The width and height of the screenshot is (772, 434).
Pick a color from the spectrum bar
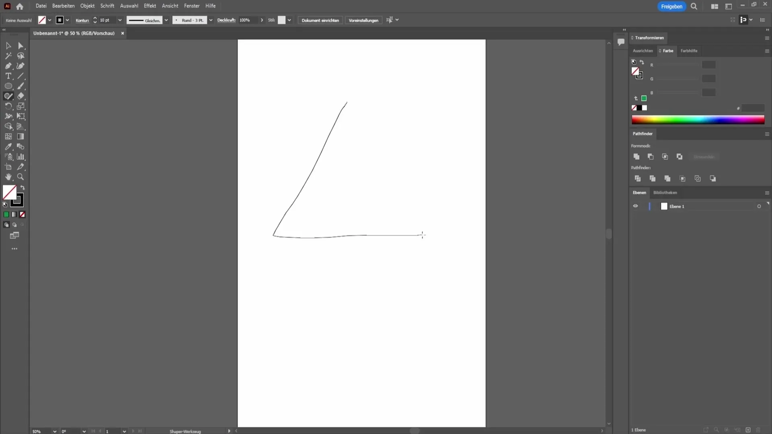coord(698,120)
